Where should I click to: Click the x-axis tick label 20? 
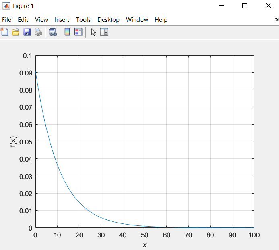point(79,235)
